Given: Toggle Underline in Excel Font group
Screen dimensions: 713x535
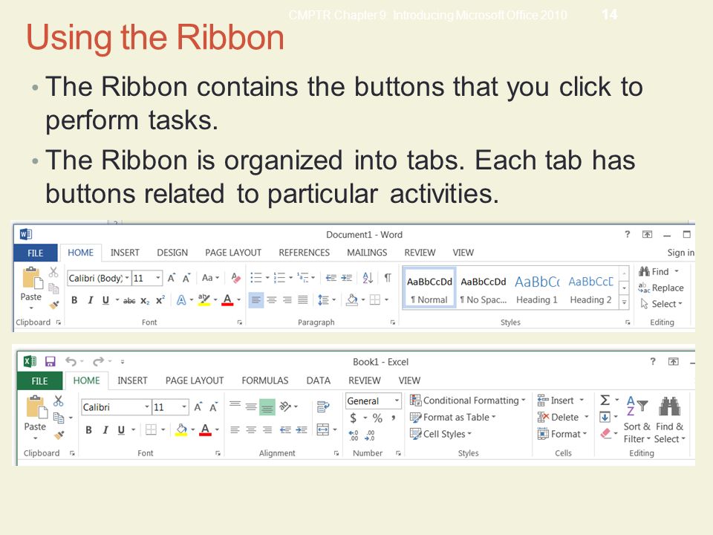Looking at the screenshot, I should click(x=121, y=430).
